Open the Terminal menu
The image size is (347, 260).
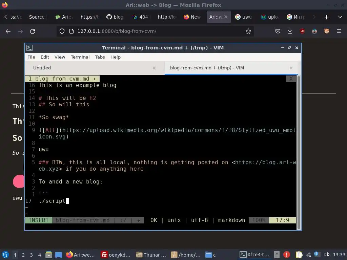[80, 57]
